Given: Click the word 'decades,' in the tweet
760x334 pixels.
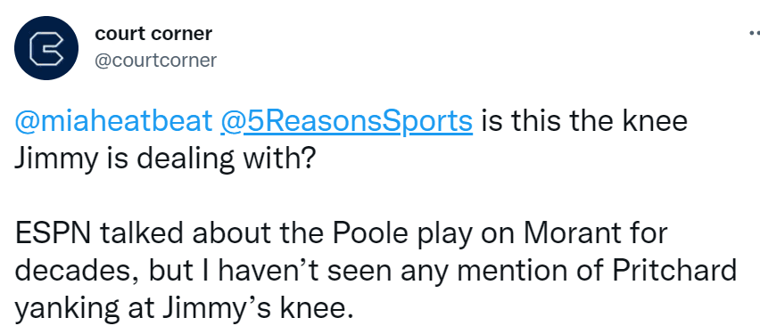Looking at the screenshot, I should click(x=78, y=272).
